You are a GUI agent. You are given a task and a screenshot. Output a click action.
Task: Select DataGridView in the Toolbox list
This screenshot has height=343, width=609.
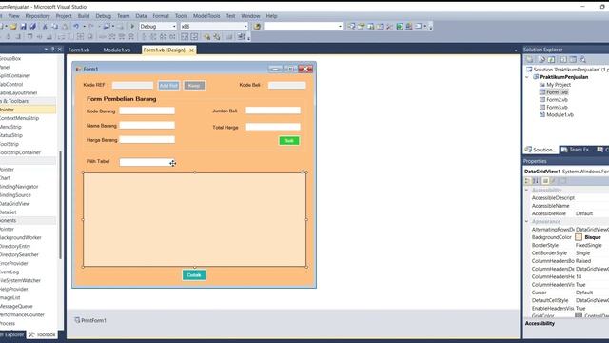15,203
